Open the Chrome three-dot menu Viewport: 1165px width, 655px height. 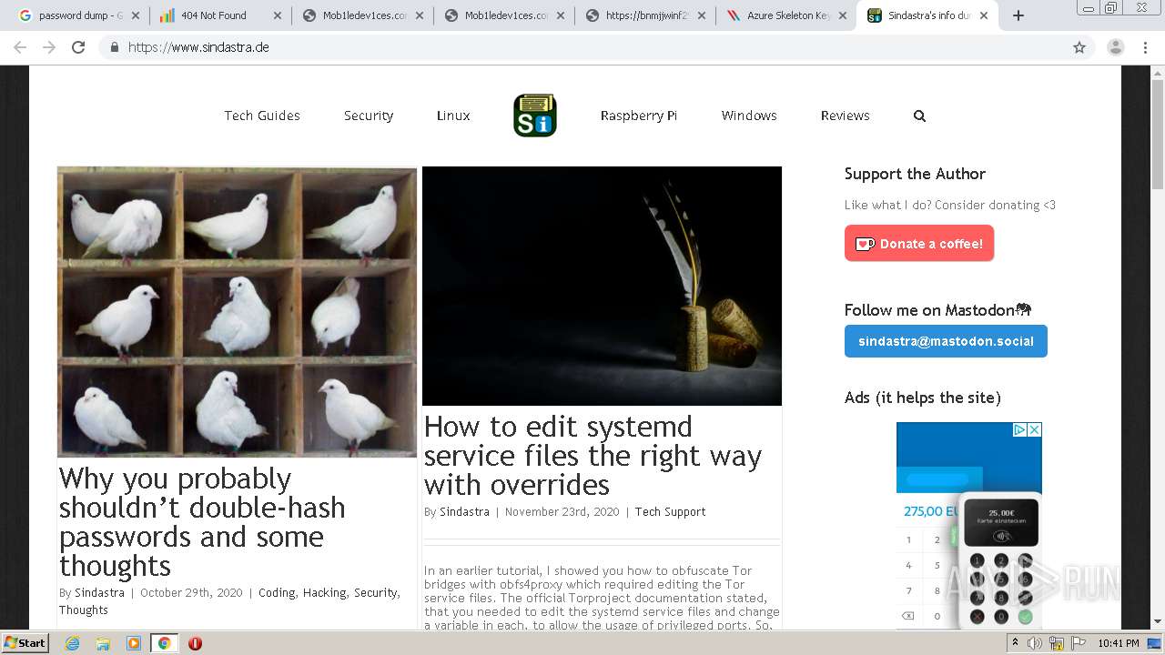point(1145,47)
